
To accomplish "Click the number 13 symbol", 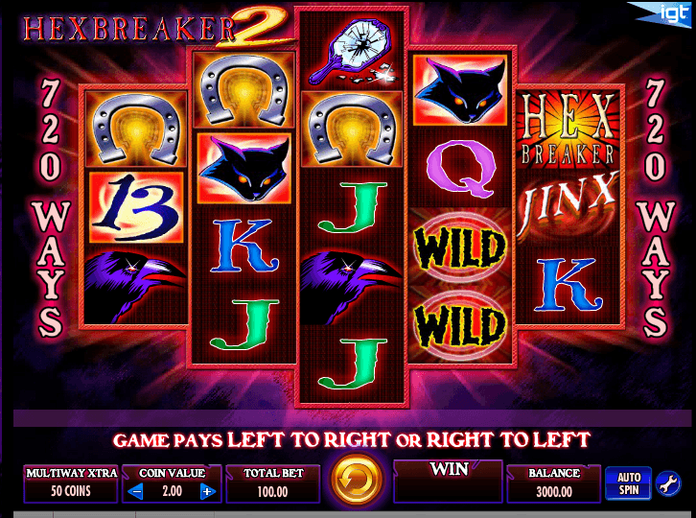I will click(x=136, y=207).
